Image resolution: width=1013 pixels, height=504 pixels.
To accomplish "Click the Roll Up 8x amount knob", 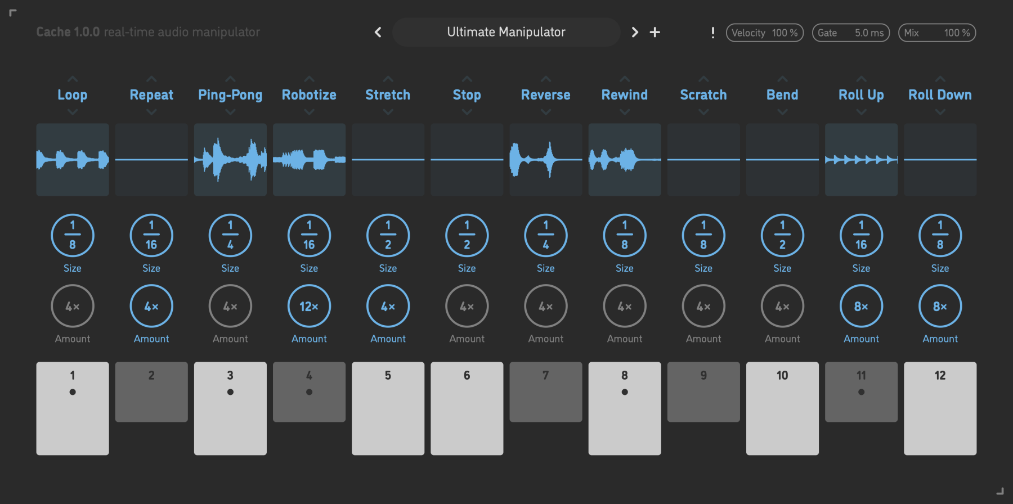I will (x=861, y=307).
